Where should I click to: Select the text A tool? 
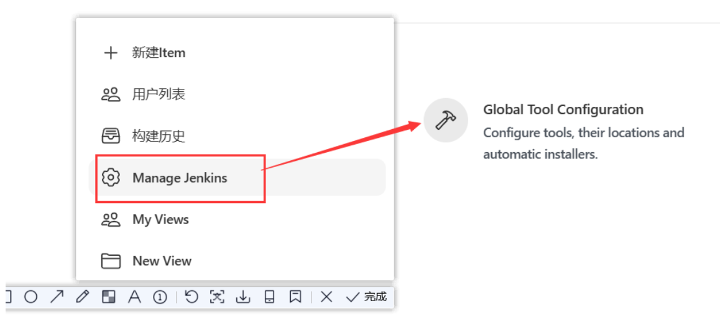coord(134,297)
